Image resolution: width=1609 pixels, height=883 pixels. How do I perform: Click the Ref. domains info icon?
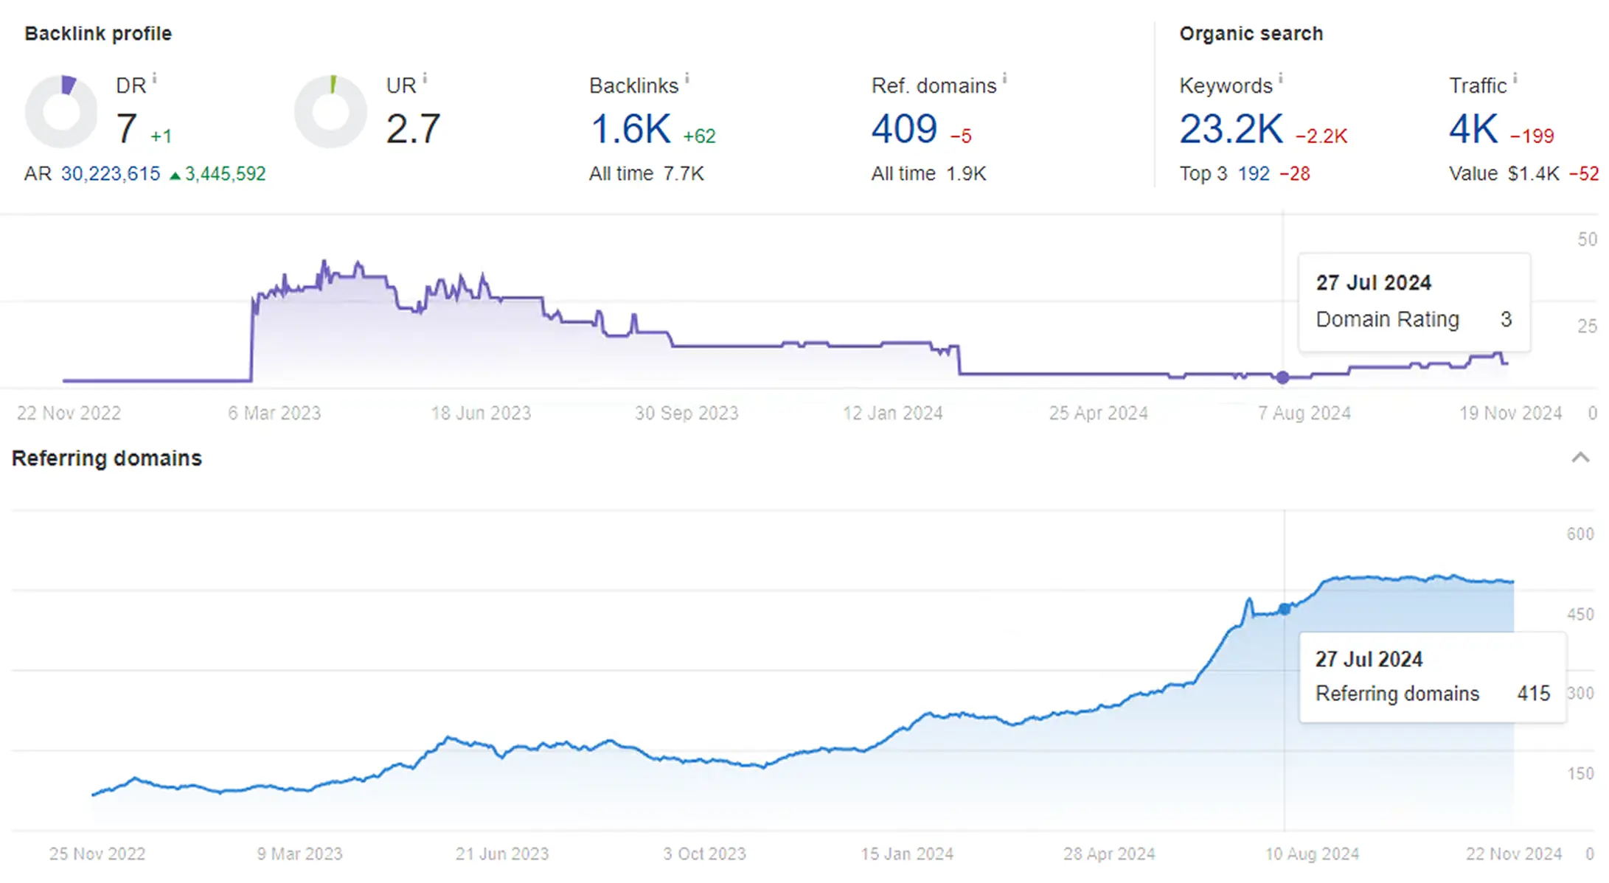[x=1004, y=77]
